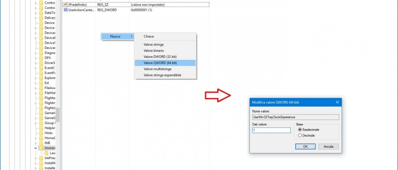Viewport: 398px width, 170px height.
Task: Click the Devices folder icon in tree
Action: pos(41,48)
